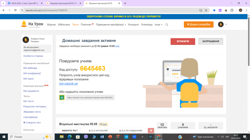Click the Додати розробку button

pos(198,24)
